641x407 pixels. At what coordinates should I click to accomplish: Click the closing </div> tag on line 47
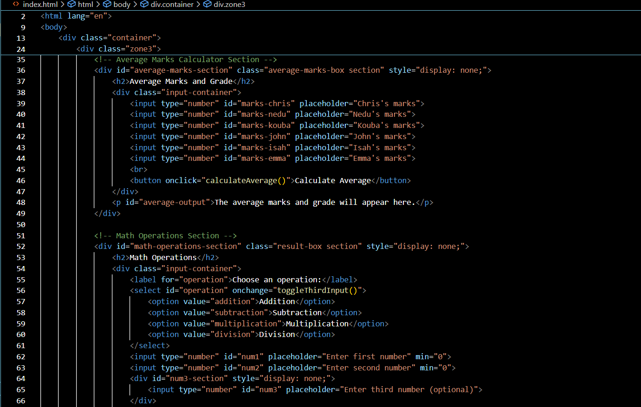pyautogui.click(x=125, y=192)
